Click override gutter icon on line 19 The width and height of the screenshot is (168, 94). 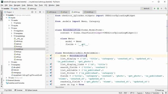click(x=51, y=58)
